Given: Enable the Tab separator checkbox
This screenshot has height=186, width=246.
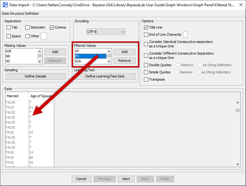Looking at the screenshot, I should (9, 28).
